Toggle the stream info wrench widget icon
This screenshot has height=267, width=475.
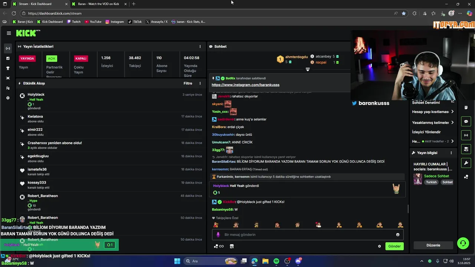pos(466,163)
